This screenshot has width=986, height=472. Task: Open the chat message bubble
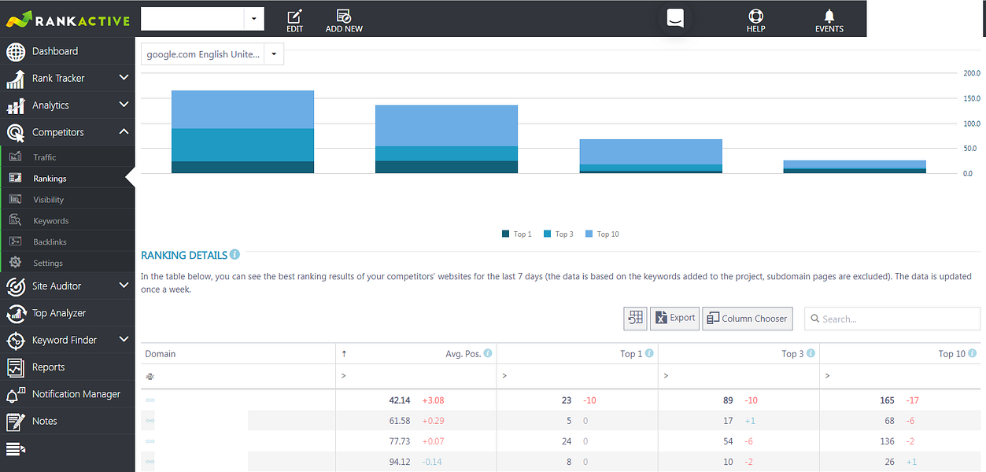pyautogui.click(x=675, y=18)
